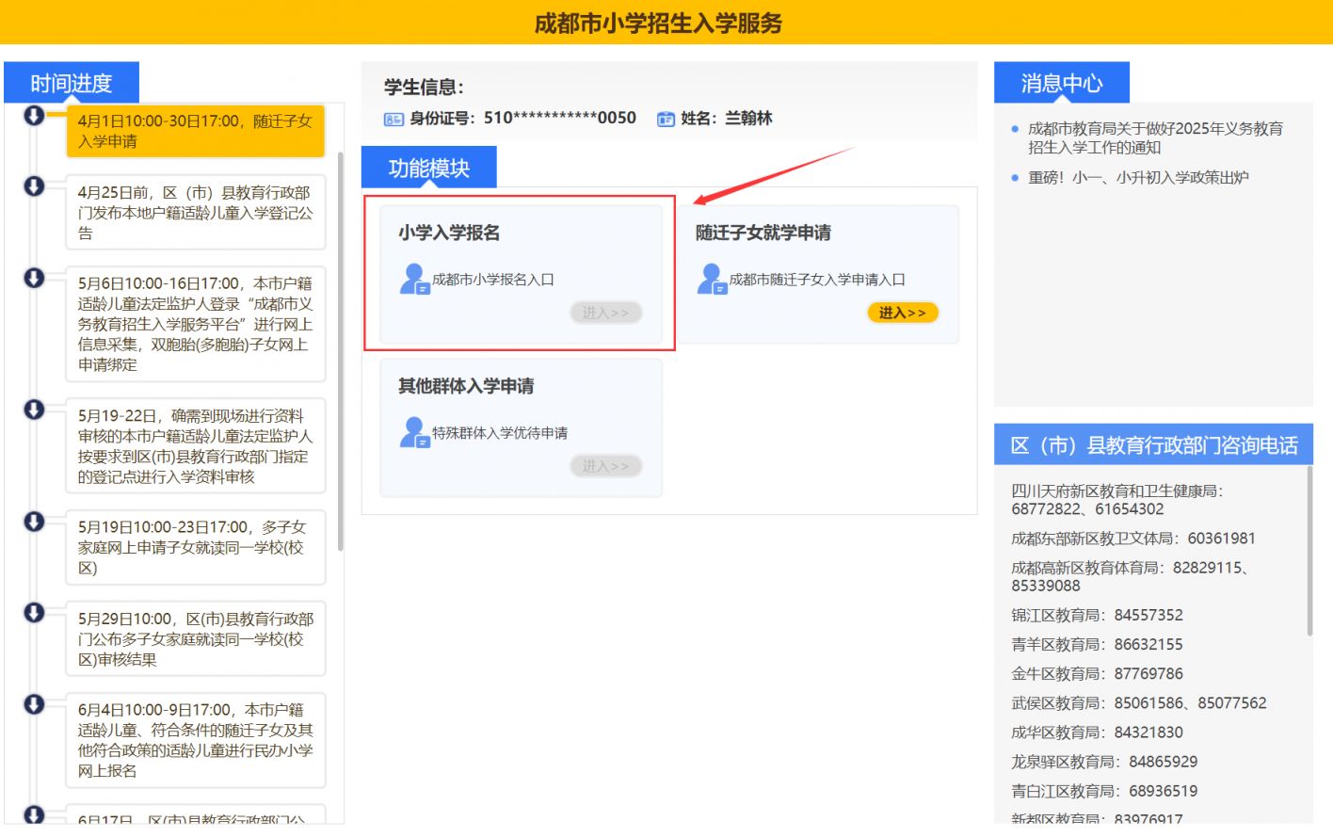Image resolution: width=1333 pixels, height=837 pixels.
Task: Click the timeline panel vertical scrollbar
Action: [340, 350]
